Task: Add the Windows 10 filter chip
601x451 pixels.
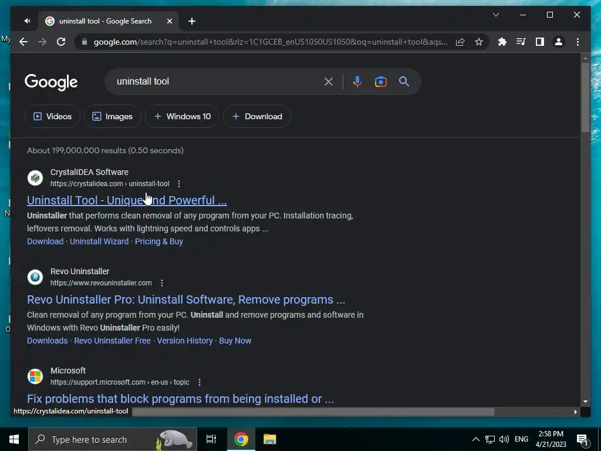Action: [183, 117]
